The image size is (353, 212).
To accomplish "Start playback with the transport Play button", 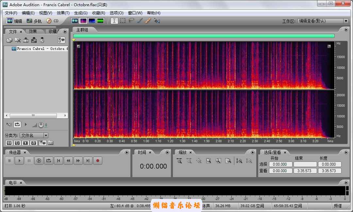I will point(19,160).
